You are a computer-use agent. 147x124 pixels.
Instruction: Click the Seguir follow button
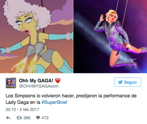pyautogui.click(x=127, y=82)
